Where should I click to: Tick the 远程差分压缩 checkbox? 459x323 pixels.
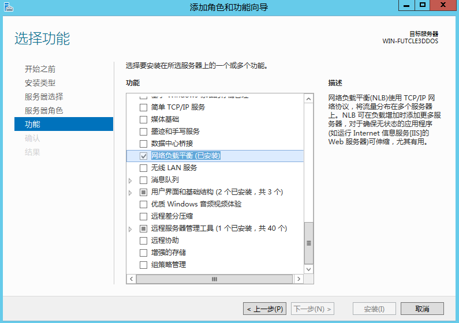pos(143,217)
